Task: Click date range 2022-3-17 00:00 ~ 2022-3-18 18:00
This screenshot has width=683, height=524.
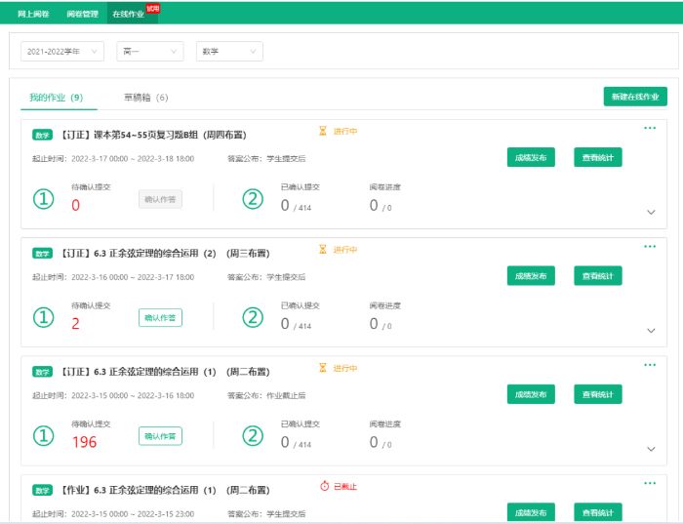Action: pyautogui.click(x=133, y=158)
